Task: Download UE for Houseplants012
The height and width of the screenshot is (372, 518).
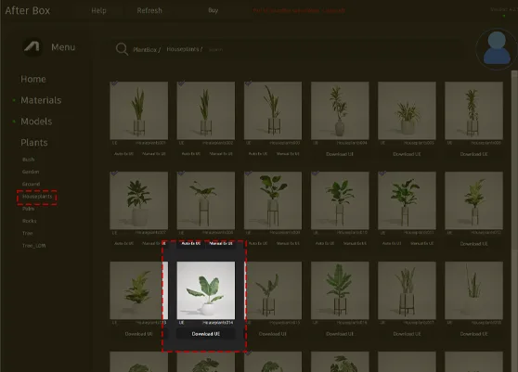Action: (x=473, y=244)
